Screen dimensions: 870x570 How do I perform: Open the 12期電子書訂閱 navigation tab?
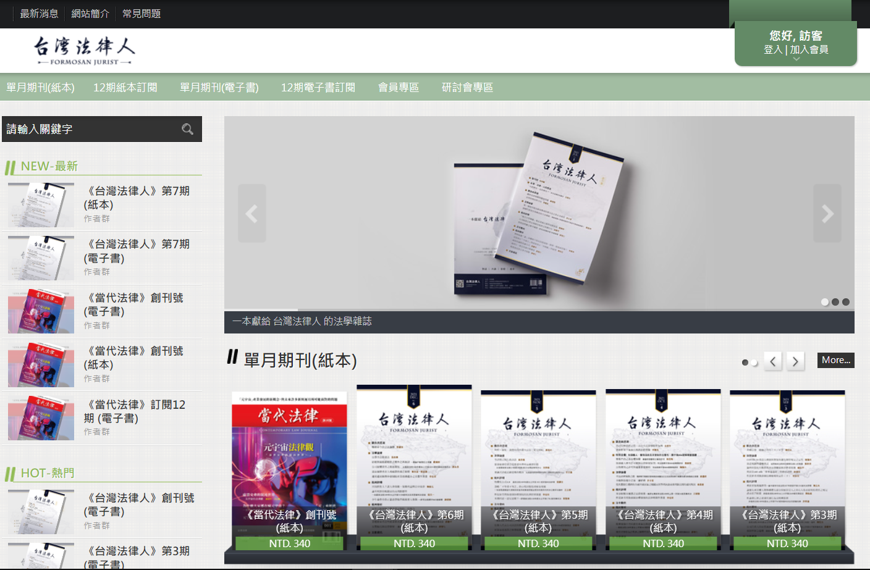point(318,88)
